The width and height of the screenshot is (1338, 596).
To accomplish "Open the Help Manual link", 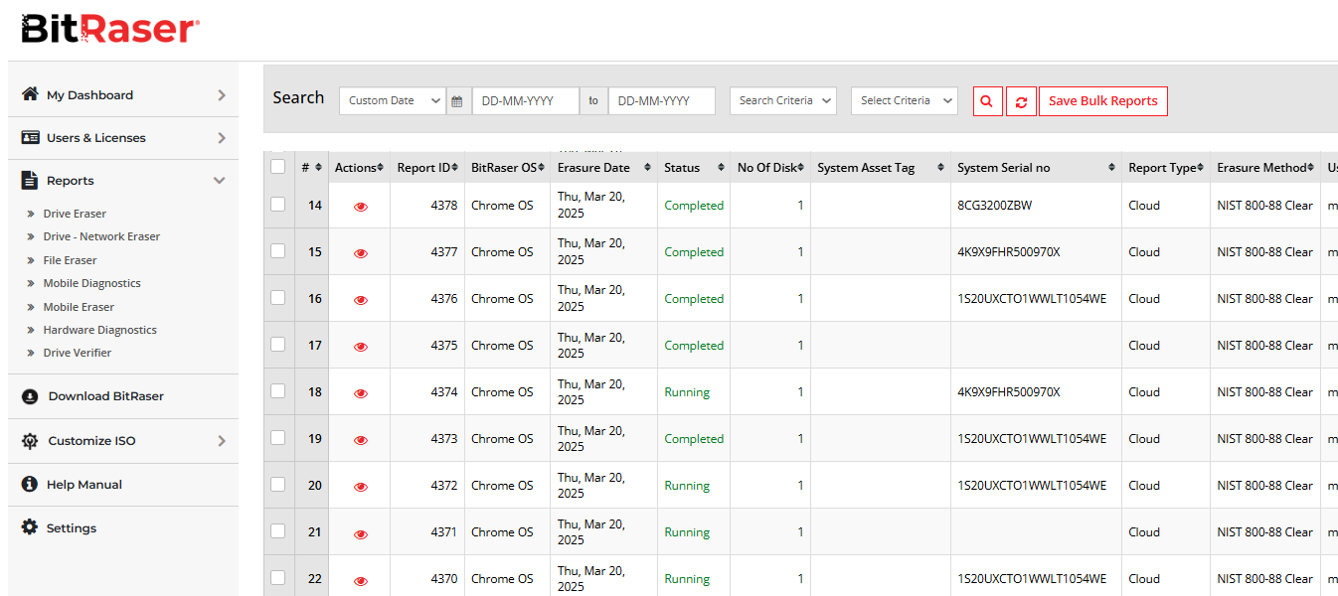I will pos(84,485).
